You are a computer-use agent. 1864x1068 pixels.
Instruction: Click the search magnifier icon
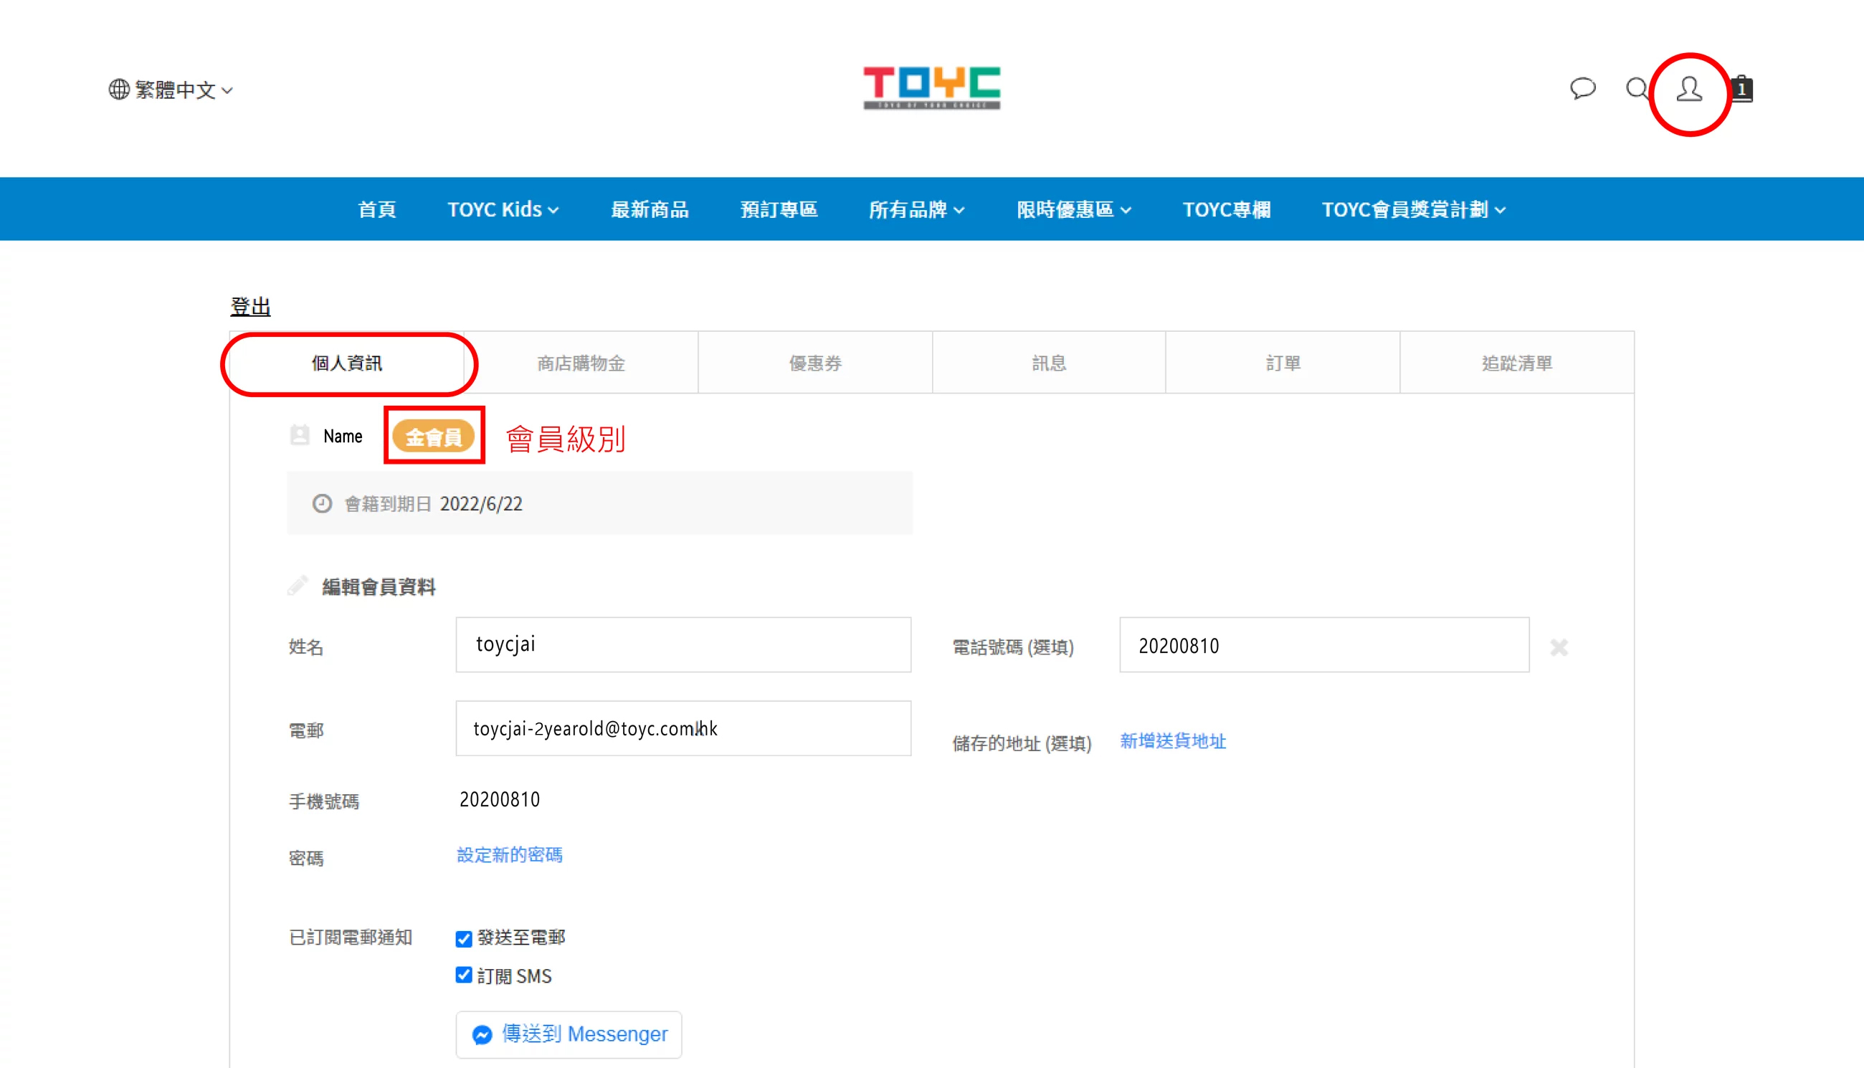1636,89
